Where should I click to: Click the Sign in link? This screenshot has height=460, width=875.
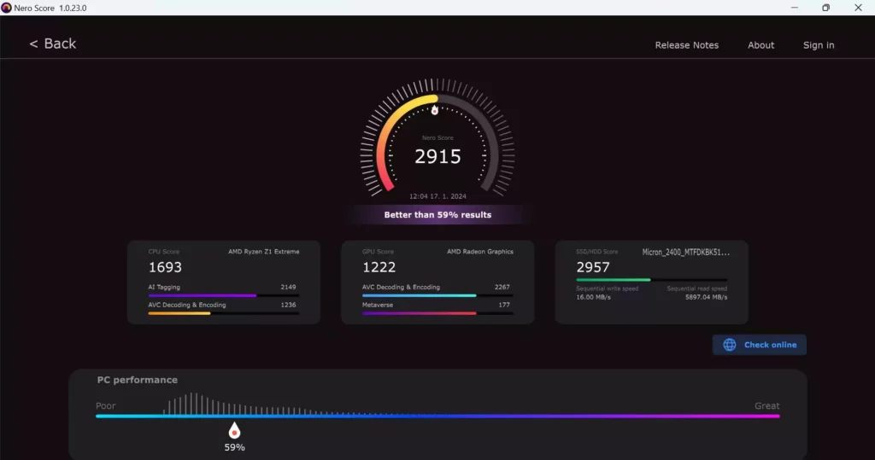[x=818, y=45]
